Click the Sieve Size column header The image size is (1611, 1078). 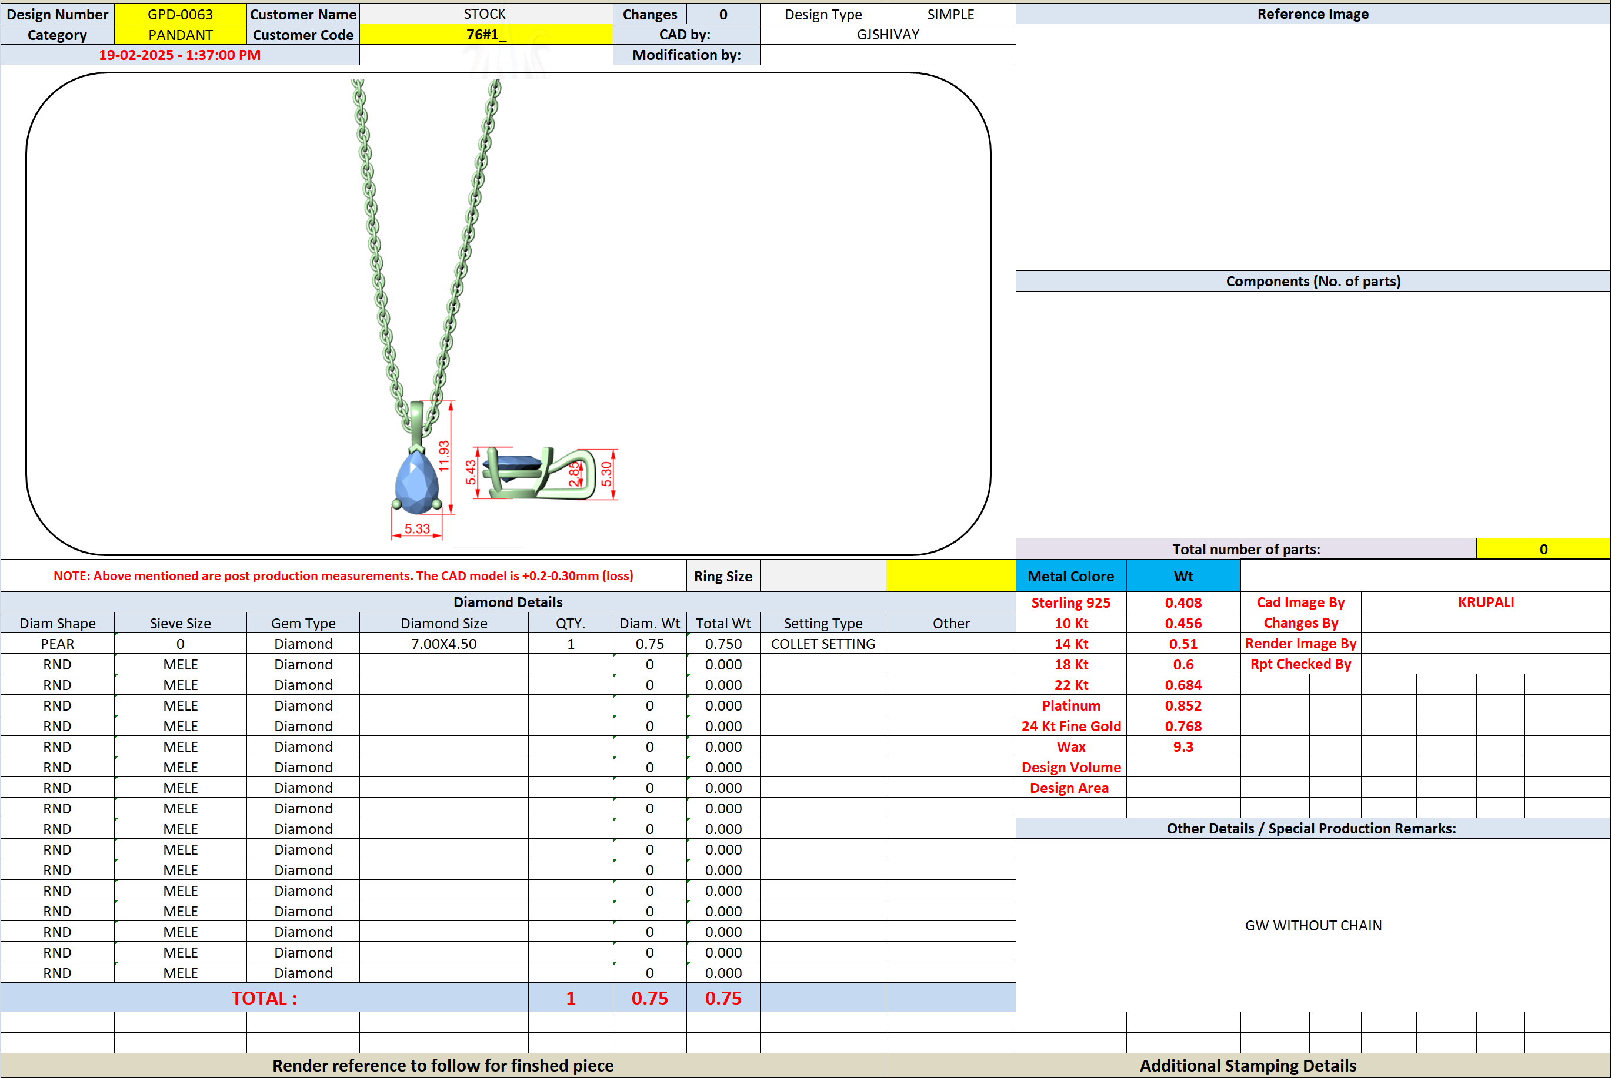click(180, 623)
